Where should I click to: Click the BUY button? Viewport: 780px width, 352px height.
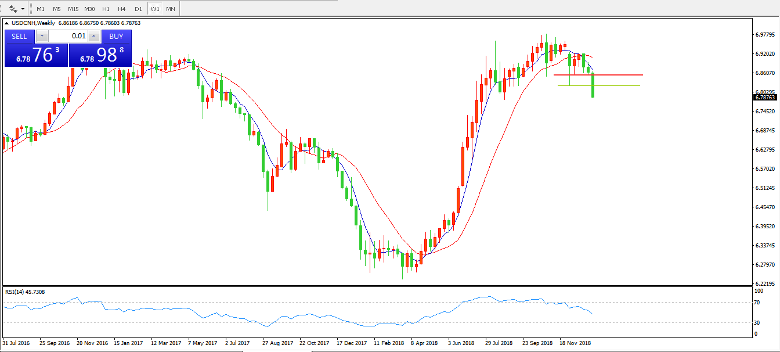[117, 36]
